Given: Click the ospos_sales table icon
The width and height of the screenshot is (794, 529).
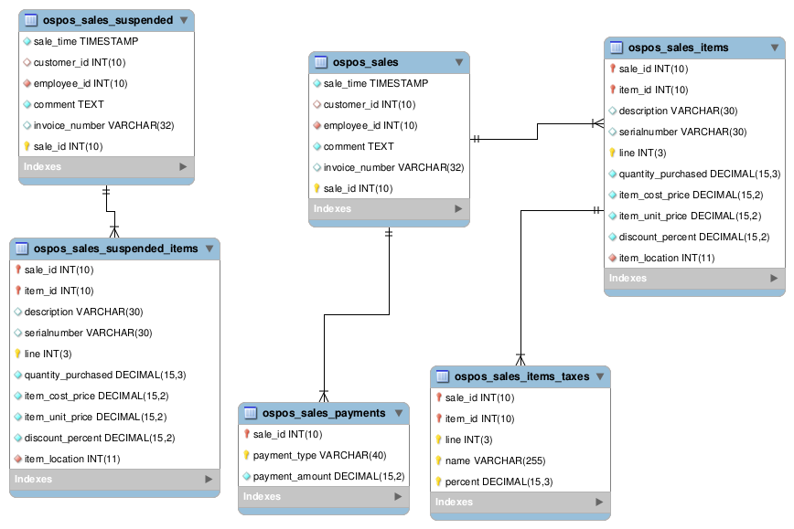Looking at the screenshot, I should [321, 62].
